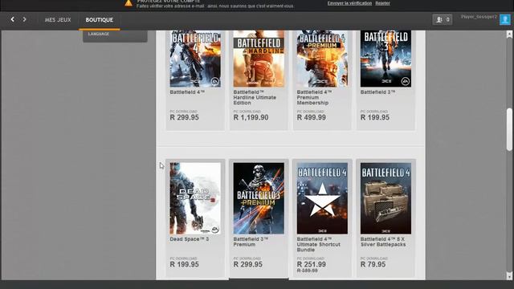Open the player username in header

479,17
